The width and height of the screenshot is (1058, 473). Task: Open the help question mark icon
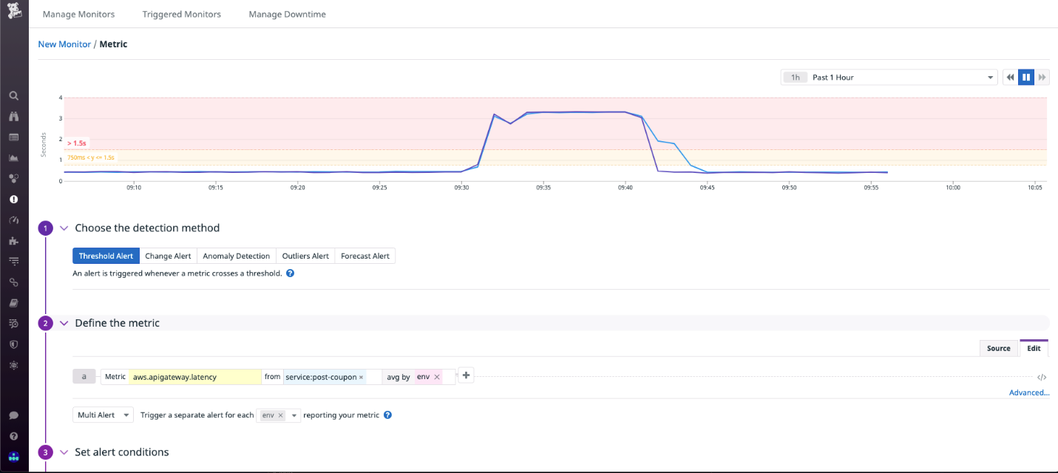pyautogui.click(x=14, y=435)
